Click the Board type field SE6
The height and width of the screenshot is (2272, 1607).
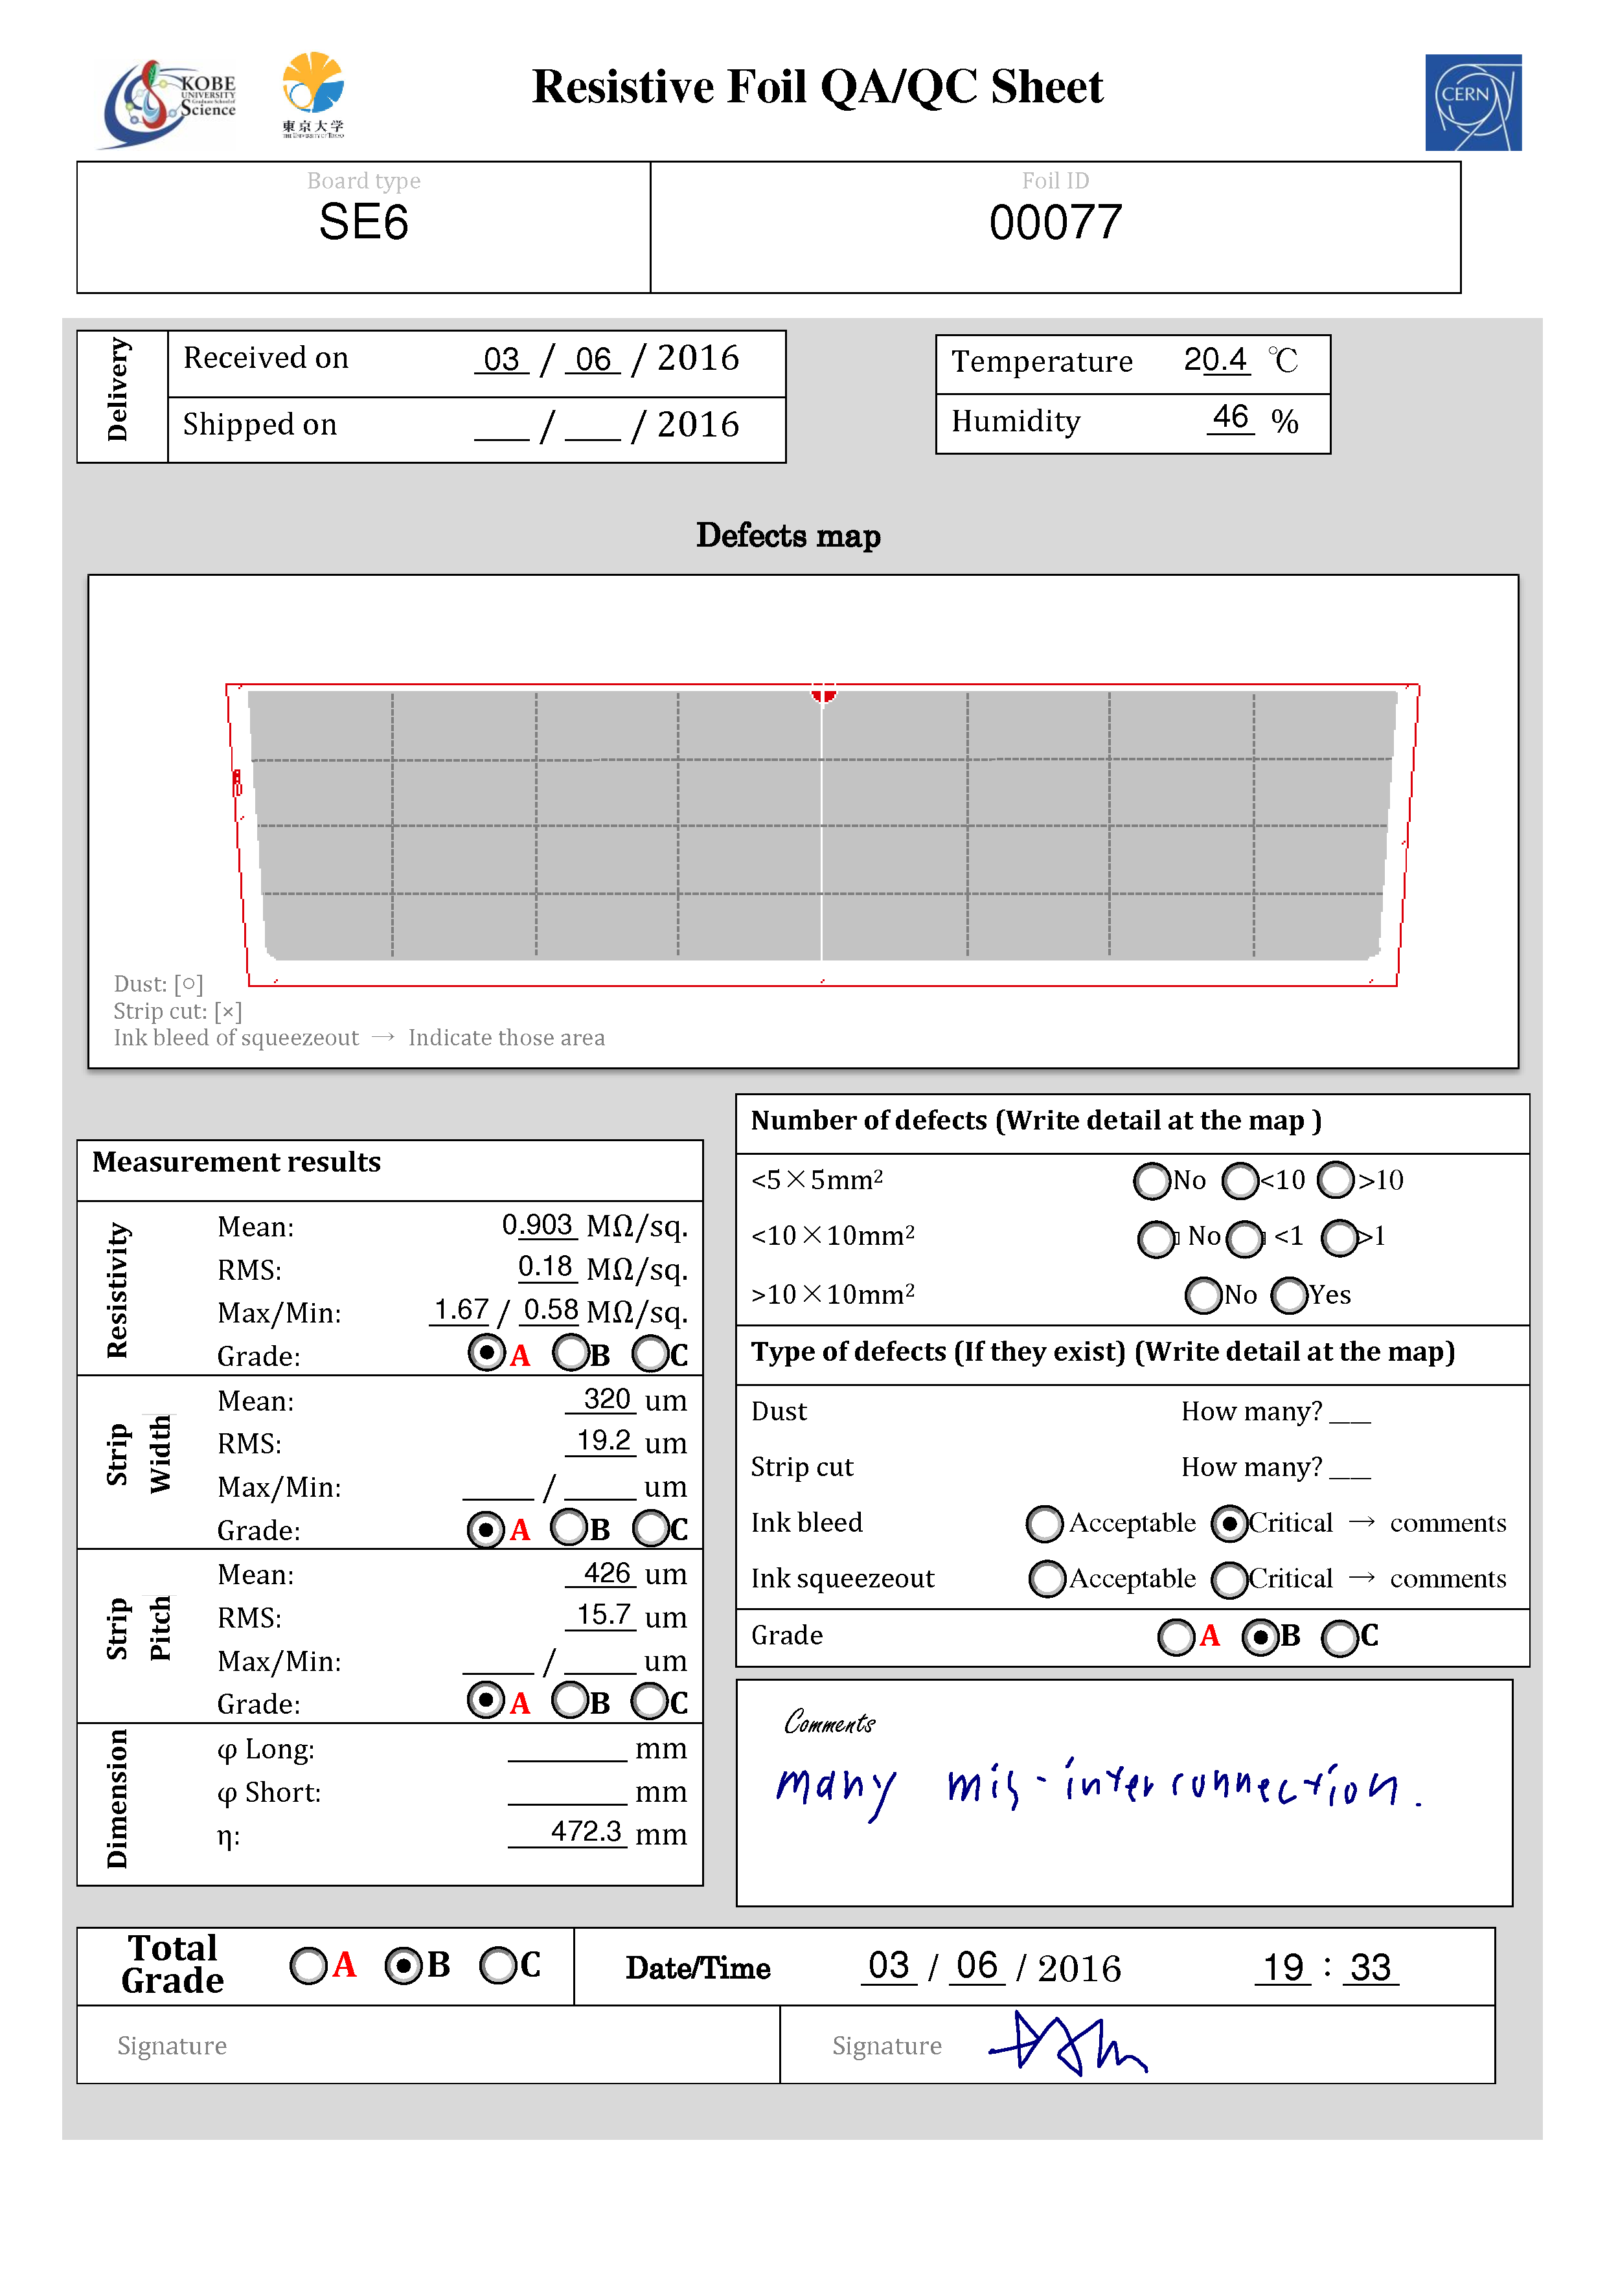tap(363, 223)
